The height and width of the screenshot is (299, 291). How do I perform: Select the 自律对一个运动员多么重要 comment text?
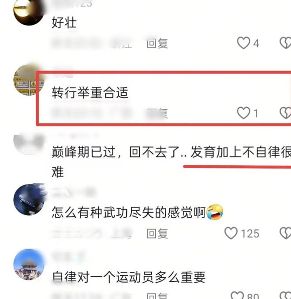click(x=129, y=277)
